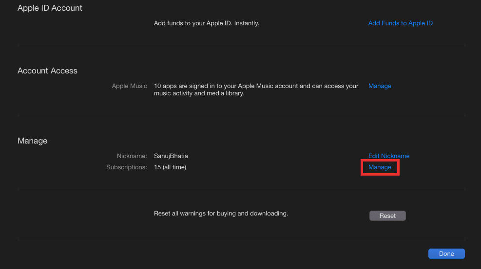Image resolution: width=481 pixels, height=269 pixels.
Task: Click 'Reset all warnings for buying' text
Action: click(x=221, y=214)
